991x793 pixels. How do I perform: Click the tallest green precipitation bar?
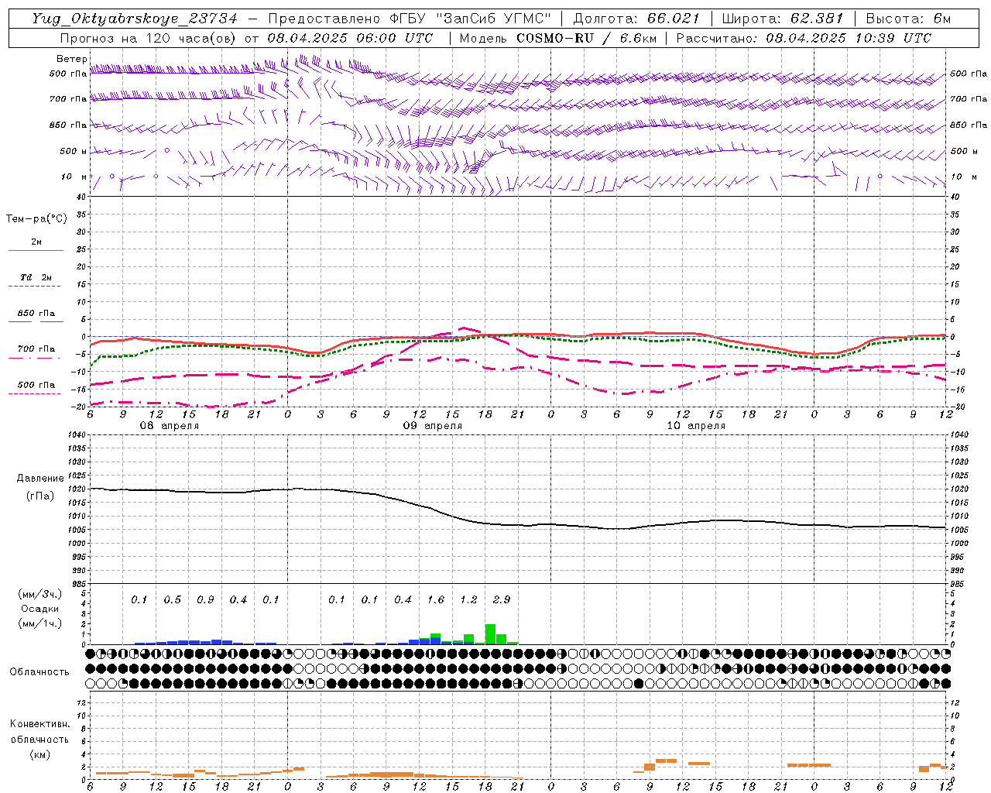pos(490,634)
